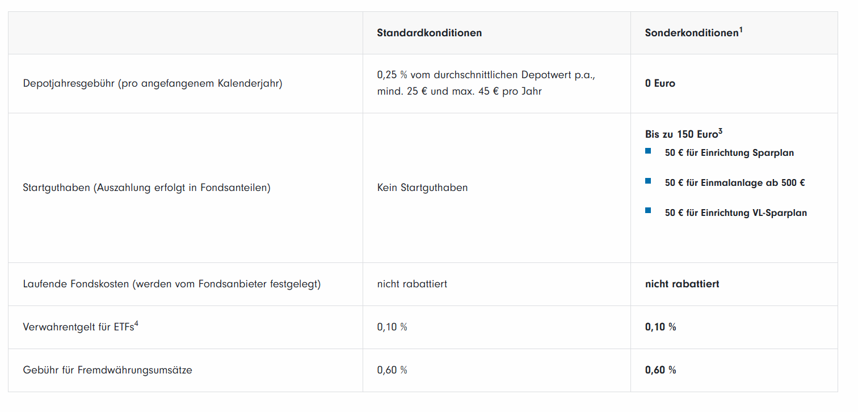Viewport: 858px width, 412px height.
Task: Select the non-bold 0,10 % Standardkonditionen value
Action: 392,327
